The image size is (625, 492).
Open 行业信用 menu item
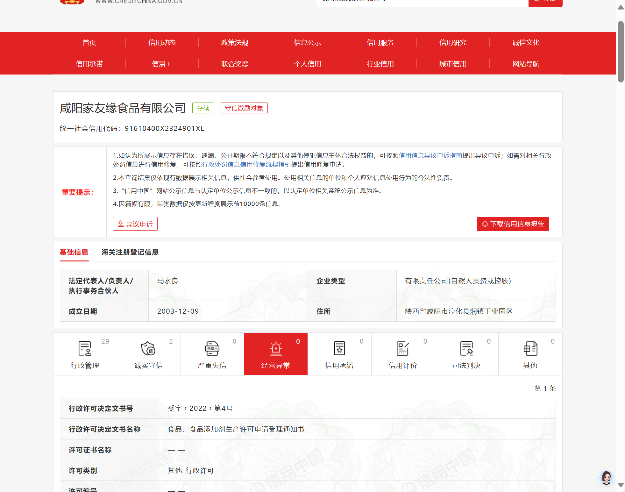click(x=380, y=64)
